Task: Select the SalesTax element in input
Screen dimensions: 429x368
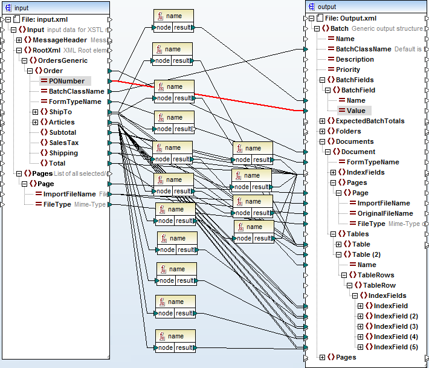Action: click(63, 143)
